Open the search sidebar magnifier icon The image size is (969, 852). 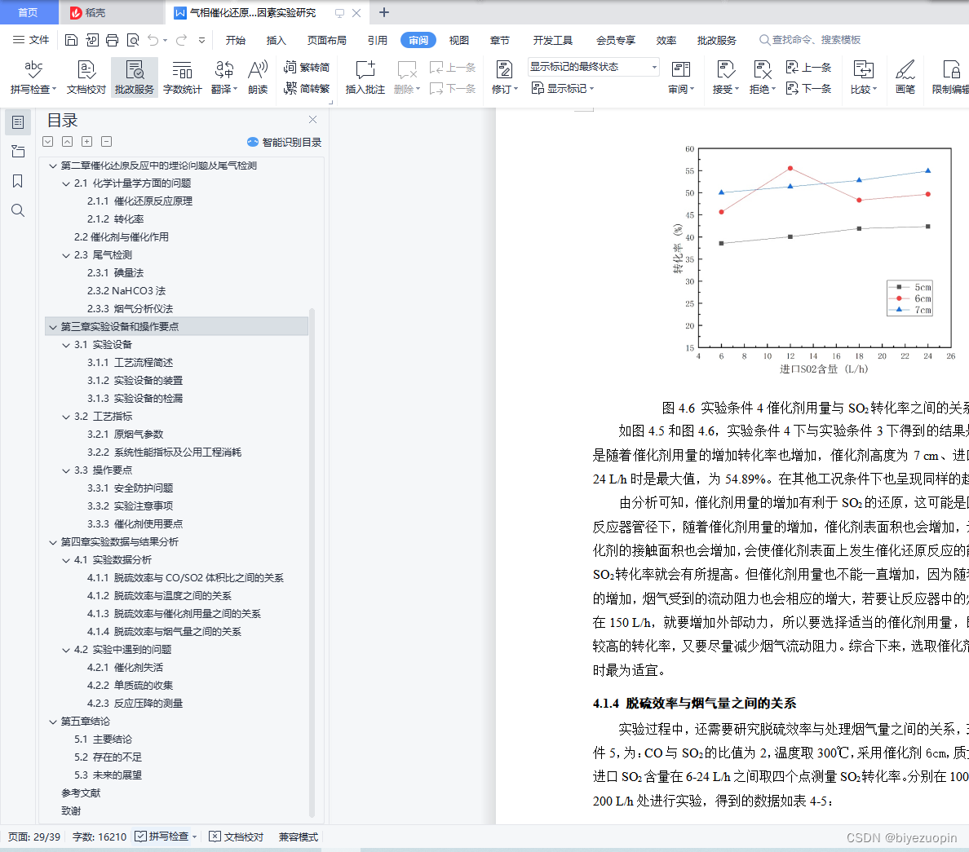point(18,210)
